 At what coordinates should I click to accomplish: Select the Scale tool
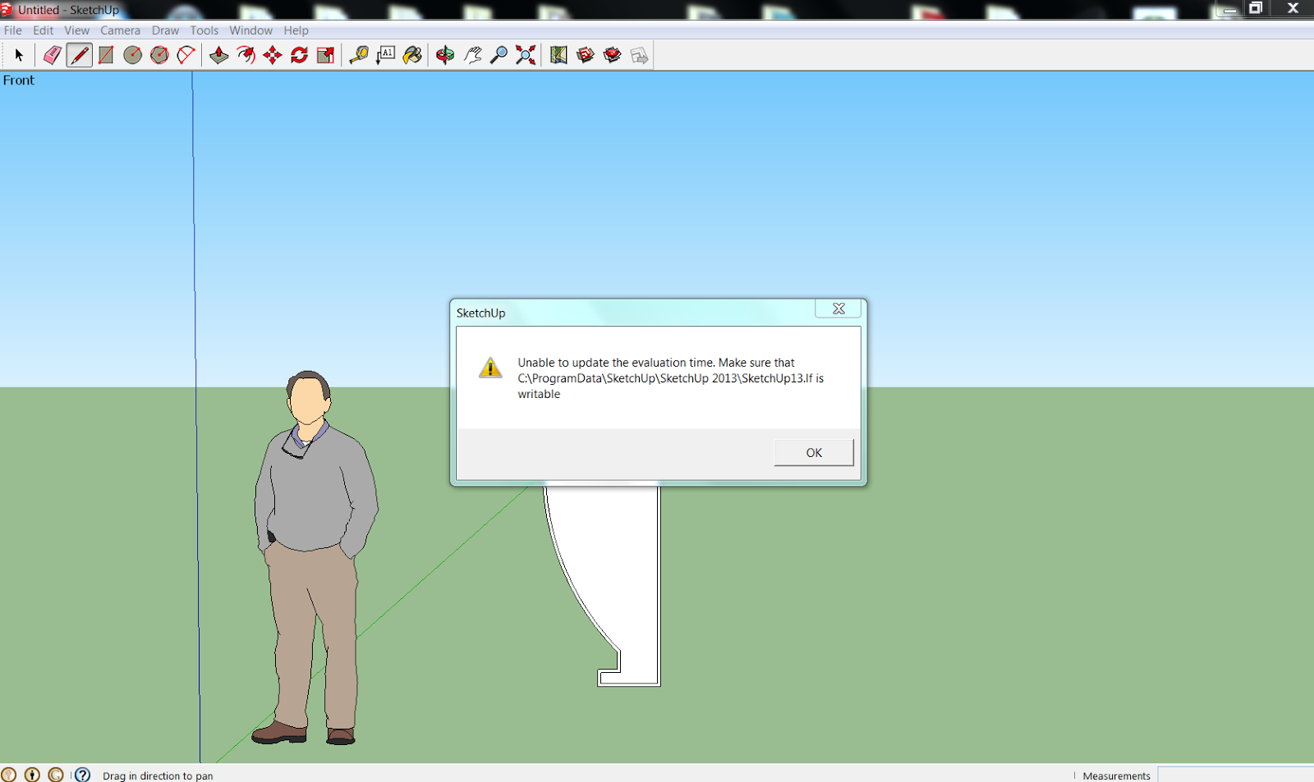tap(326, 55)
